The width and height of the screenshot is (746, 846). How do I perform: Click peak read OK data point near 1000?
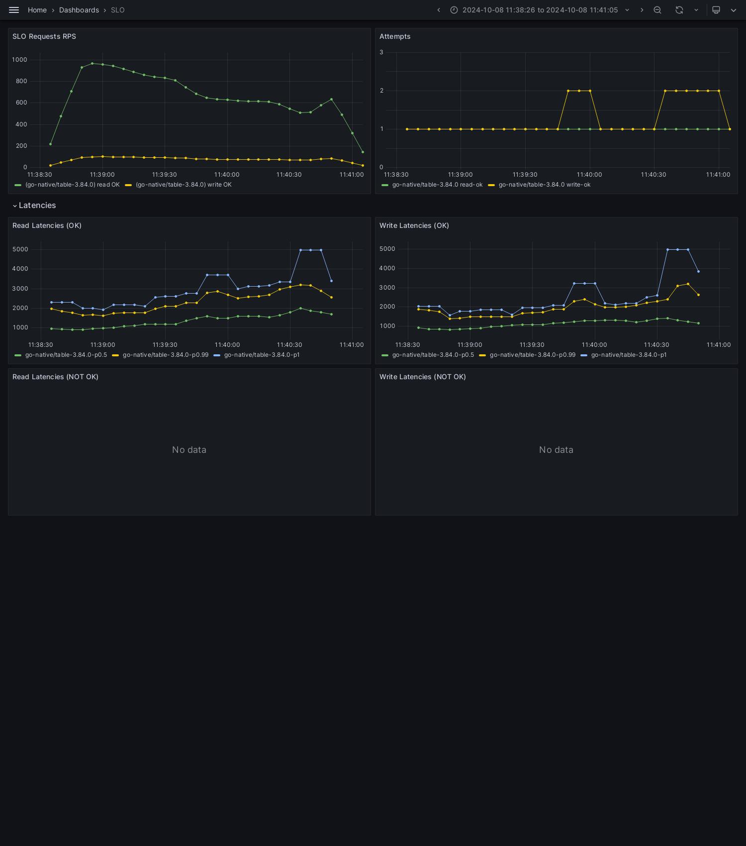92,63
